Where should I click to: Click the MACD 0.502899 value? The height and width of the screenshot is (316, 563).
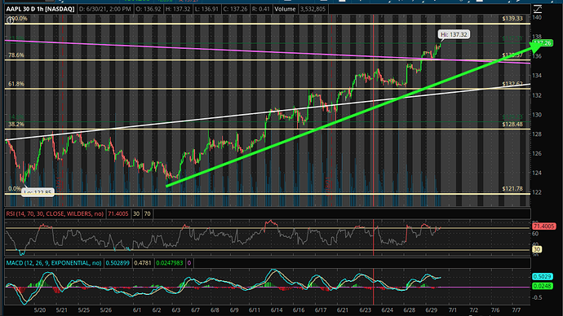(117, 263)
